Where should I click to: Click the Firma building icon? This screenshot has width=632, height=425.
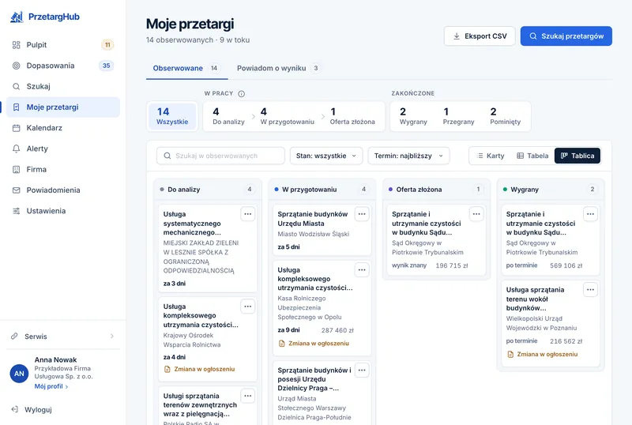coord(16,169)
